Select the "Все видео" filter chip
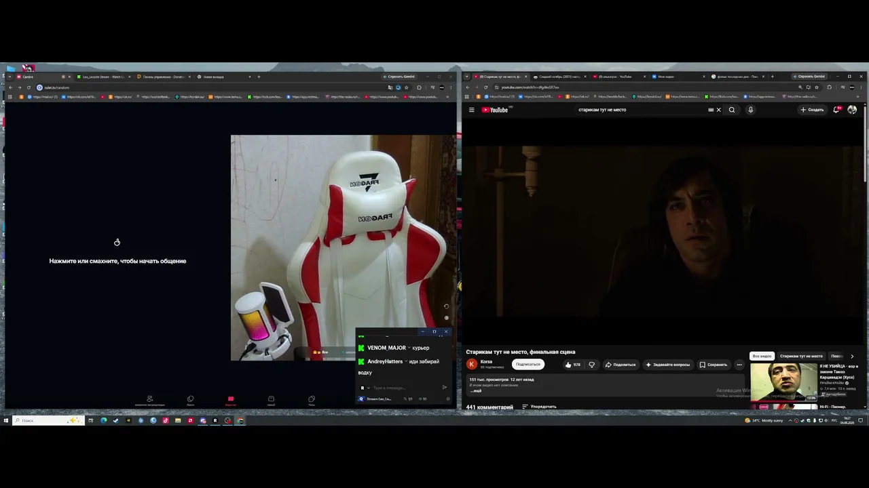869x488 pixels. tap(762, 356)
